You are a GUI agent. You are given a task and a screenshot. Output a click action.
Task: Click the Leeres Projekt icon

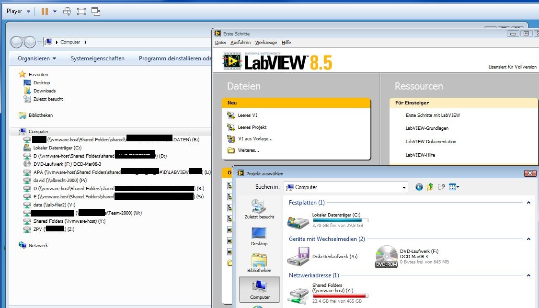pos(230,127)
